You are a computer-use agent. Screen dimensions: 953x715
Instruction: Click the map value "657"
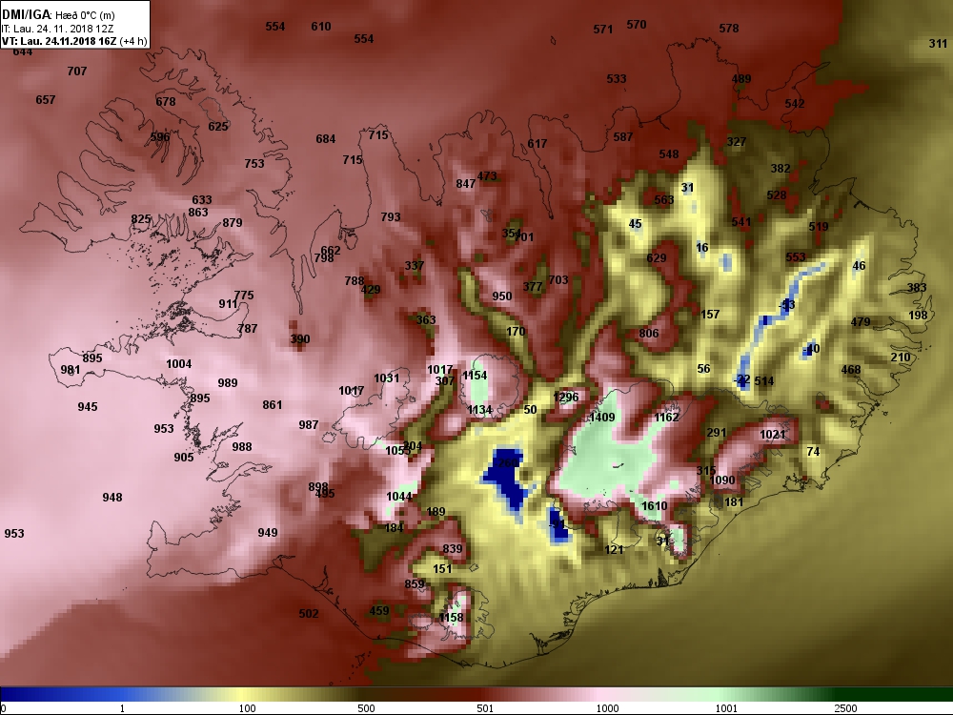(45, 100)
